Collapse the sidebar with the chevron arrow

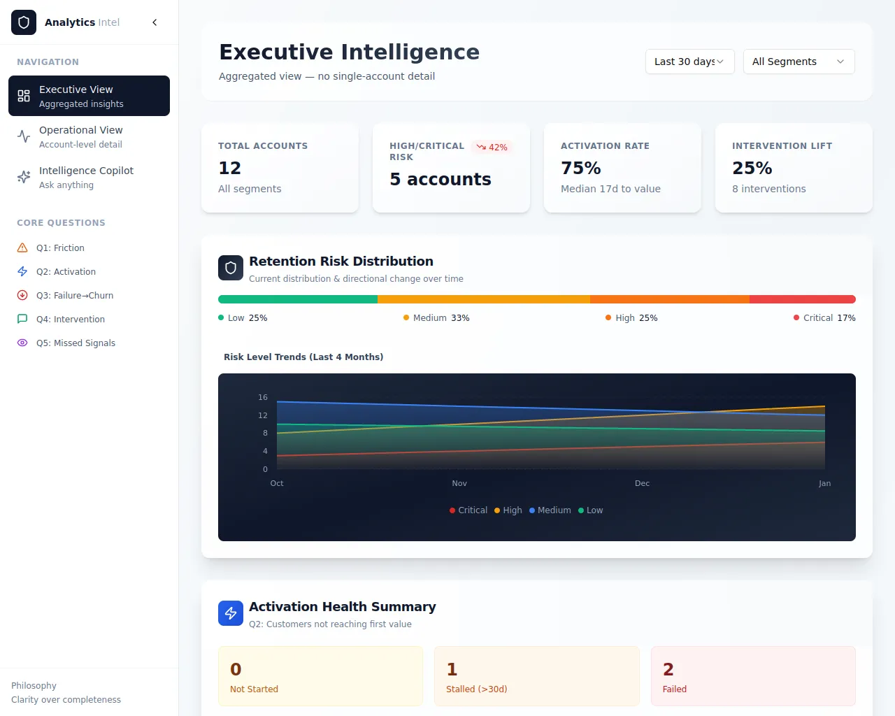point(155,22)
